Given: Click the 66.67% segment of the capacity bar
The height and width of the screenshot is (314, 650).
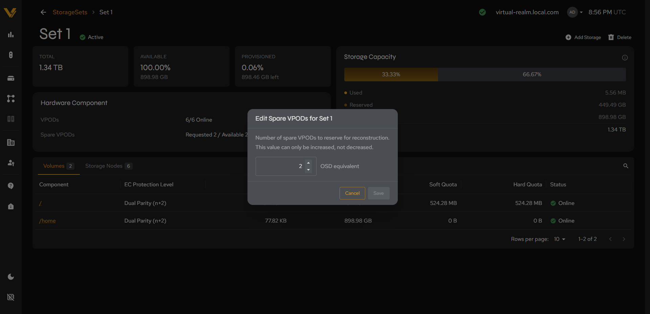Looking at the screenshot, I should [532, 75].
